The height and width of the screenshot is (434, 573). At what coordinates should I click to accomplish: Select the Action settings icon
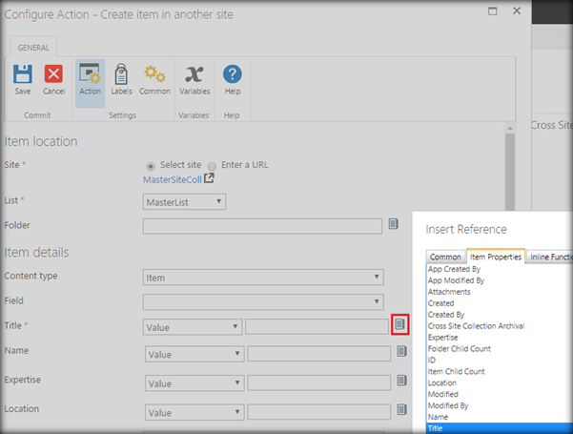tap(90, 73)
